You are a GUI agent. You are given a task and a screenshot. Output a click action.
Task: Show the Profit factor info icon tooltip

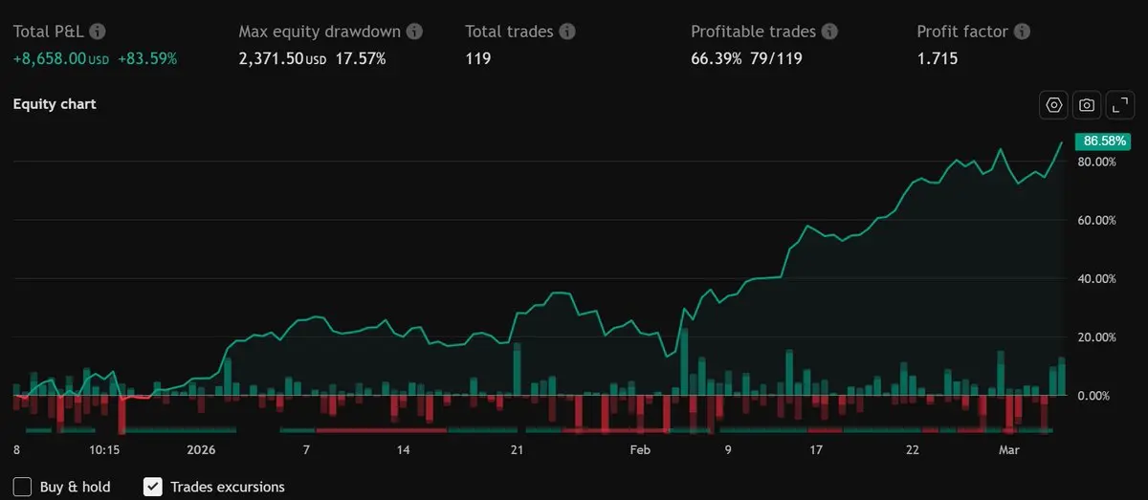[1022, 32]
